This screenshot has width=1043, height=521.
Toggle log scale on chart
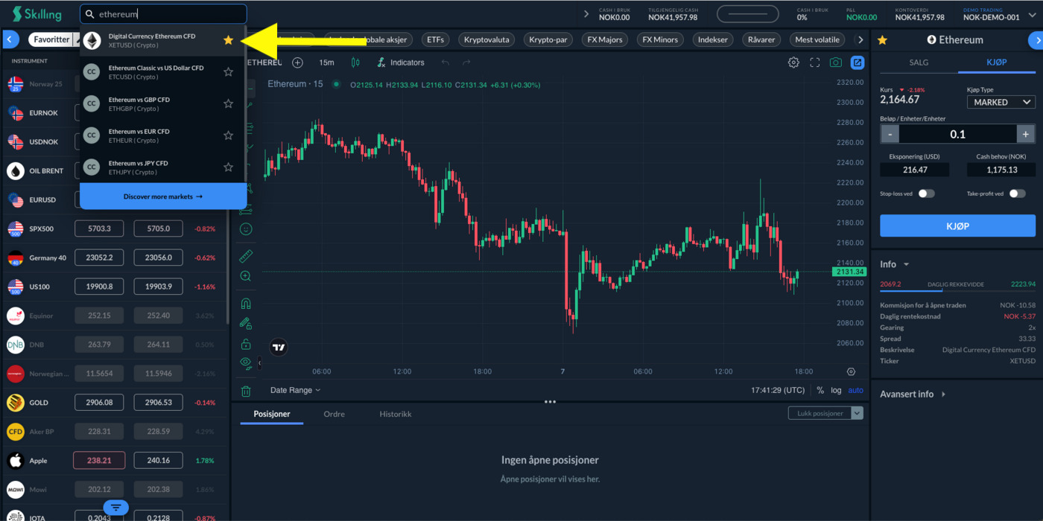pyautogui.click(x=837, y=390)
